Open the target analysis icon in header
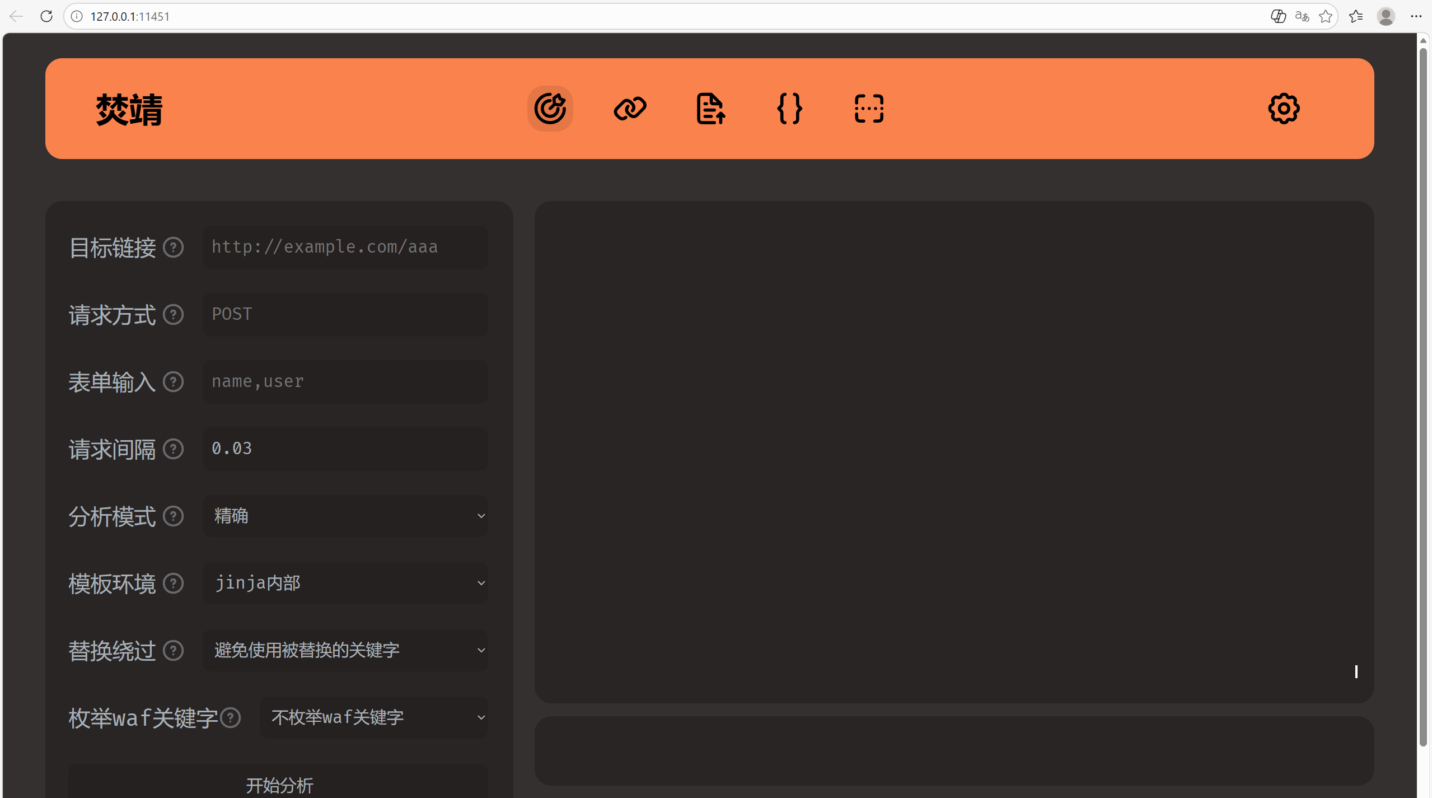The image size is (1432, 798). (x=550, y=109)
